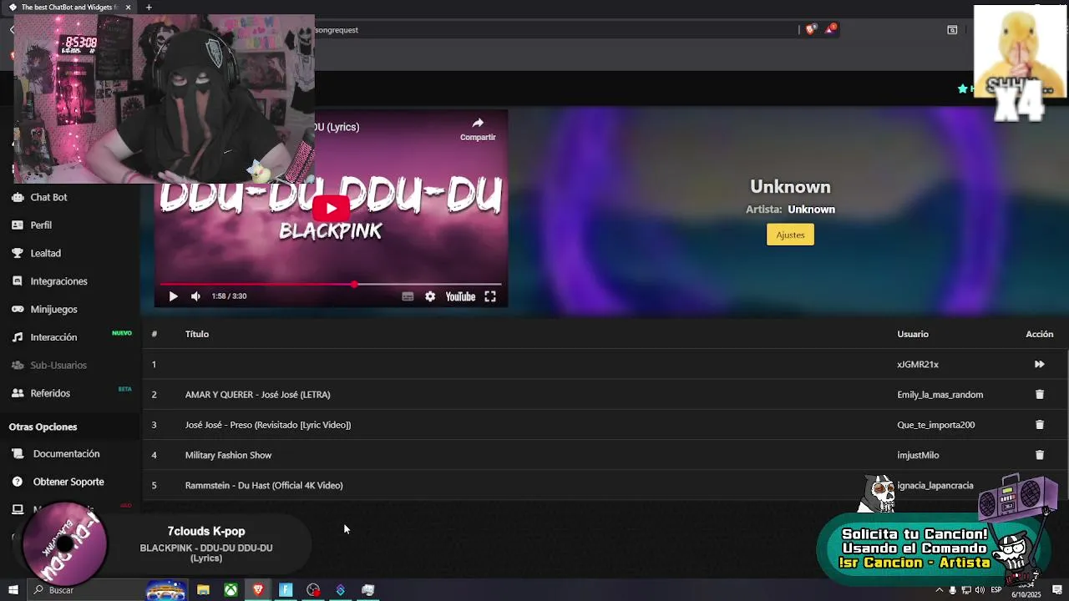Show hidden system tray icons

tap(940, 590)
